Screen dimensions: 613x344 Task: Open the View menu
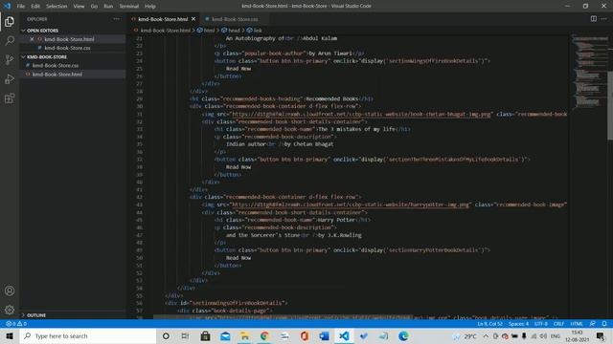tap(79, 6)
